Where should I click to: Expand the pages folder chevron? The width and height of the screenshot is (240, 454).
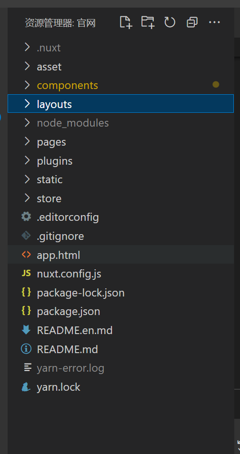[27, 142]
